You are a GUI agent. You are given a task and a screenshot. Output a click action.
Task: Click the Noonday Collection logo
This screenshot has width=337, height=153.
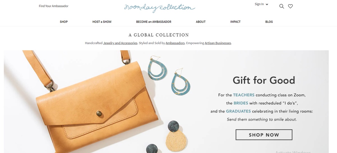click(160, 8)
